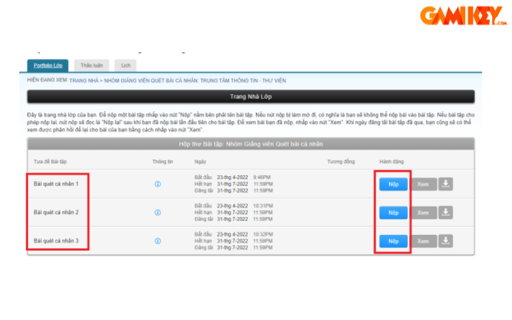Switch to the Portfolio Lớp tab

coord(47,65)
